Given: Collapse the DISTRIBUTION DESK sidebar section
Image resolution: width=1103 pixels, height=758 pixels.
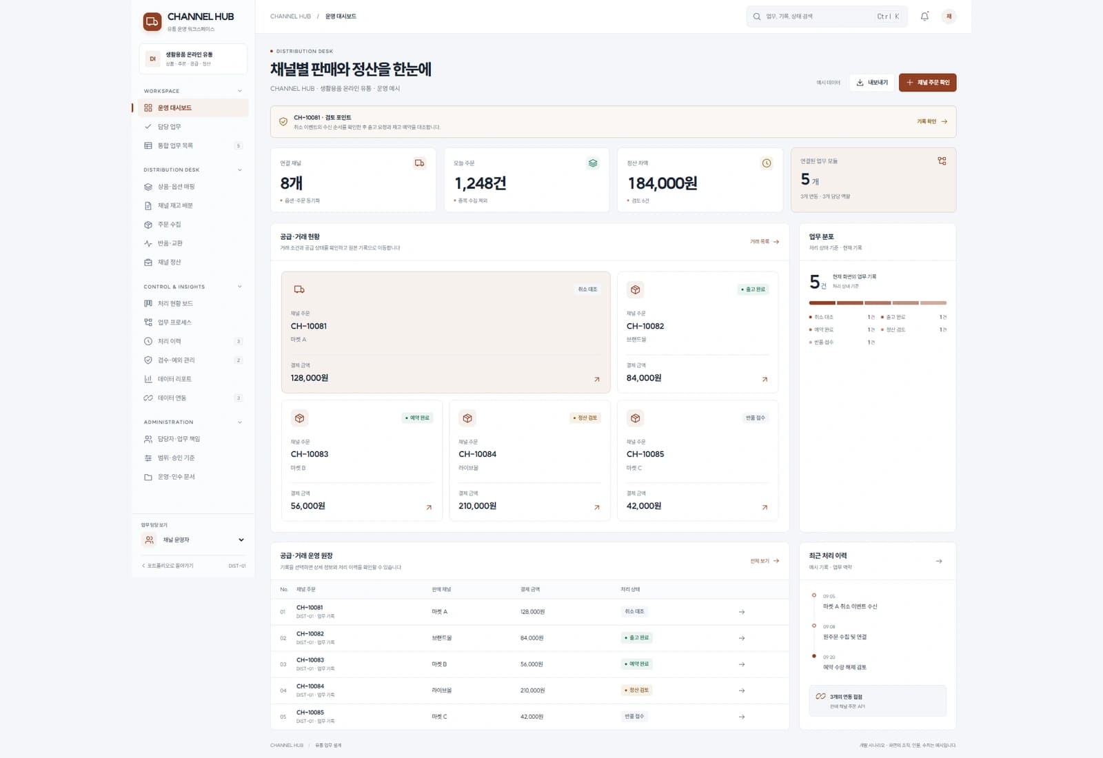Looking at the screenshot, I should click(x=240, y=170).
